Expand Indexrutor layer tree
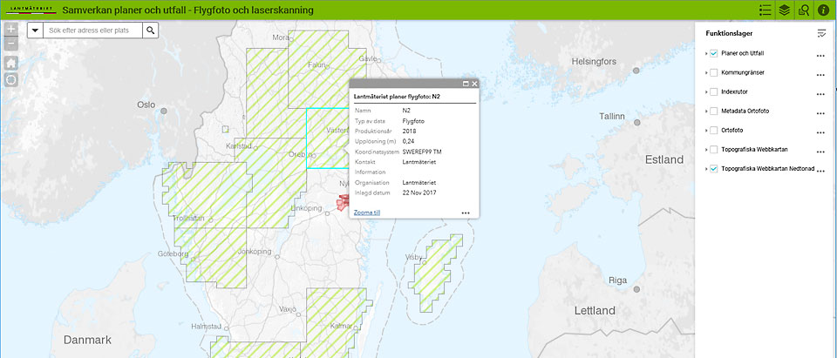 (x=706, y=92)
